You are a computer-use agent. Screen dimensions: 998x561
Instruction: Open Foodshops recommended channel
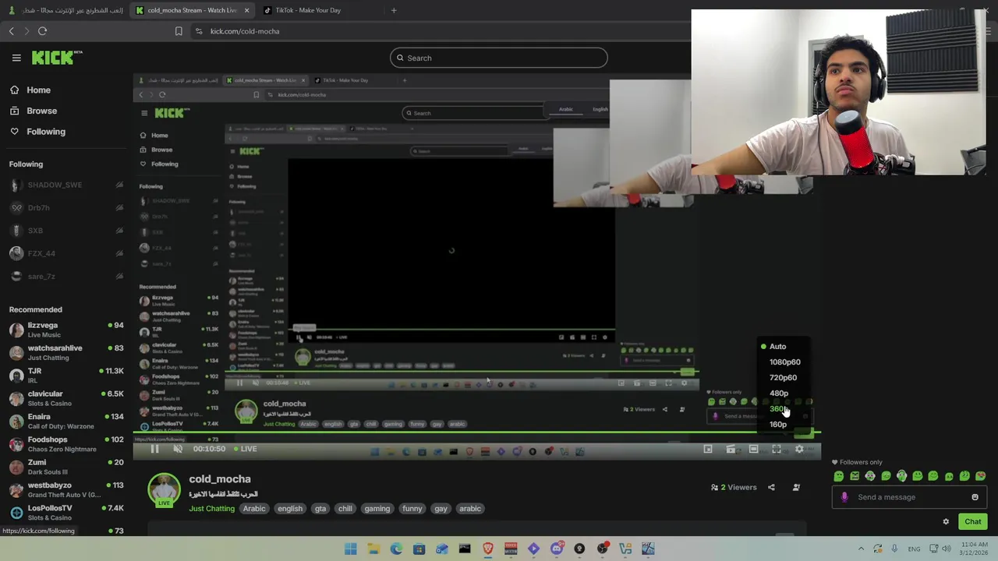pos(66,444)
